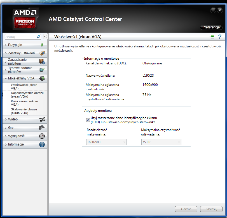Click the Zarządzanie pulpitem desktop icon
The width and height of the screenshot is (227, 218).
42,62
